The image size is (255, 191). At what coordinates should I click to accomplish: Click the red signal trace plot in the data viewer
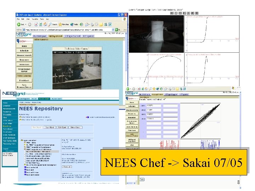(169, 145)
